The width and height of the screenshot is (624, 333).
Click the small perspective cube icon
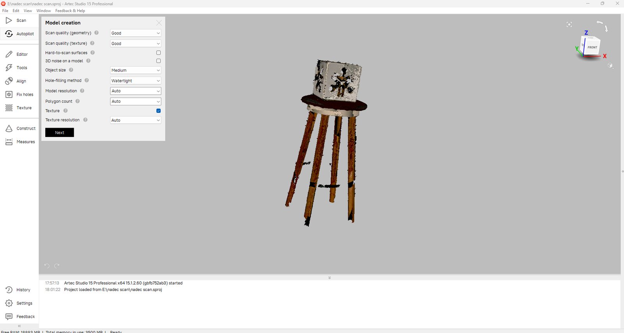(610, 66)
